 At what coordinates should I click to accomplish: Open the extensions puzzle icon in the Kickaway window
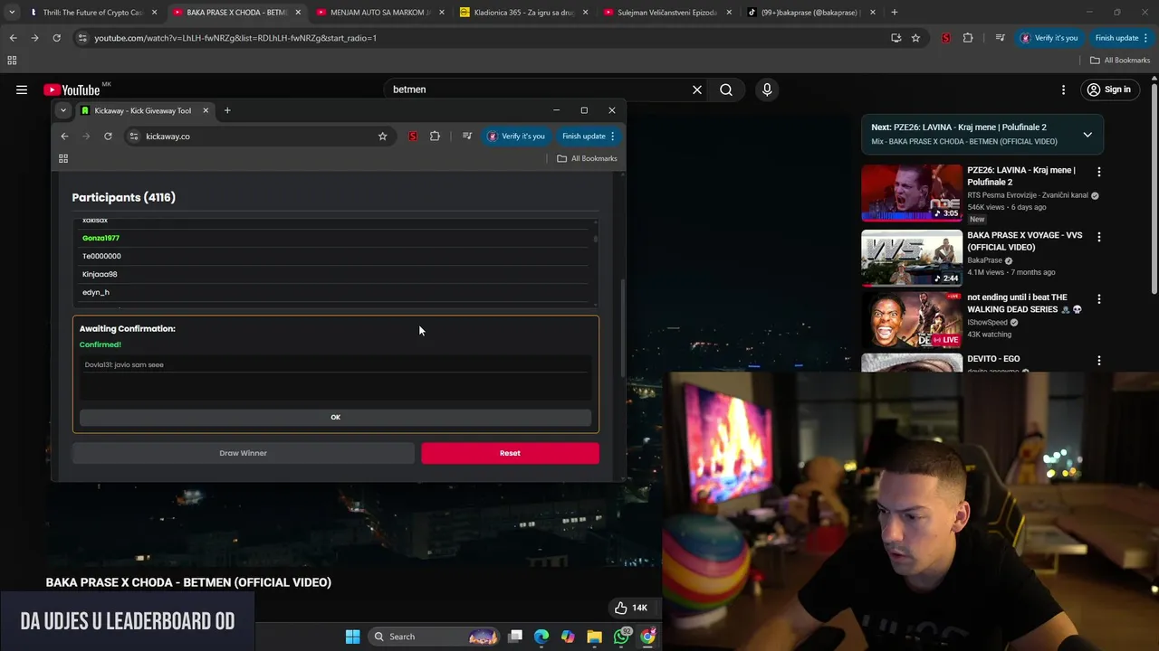coord(435,137)
